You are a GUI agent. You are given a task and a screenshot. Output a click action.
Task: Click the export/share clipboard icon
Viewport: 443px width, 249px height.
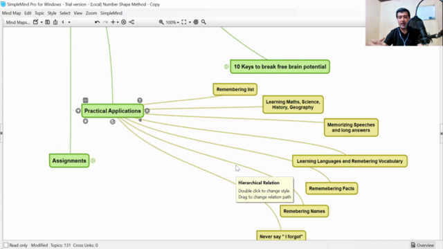tap(55, 22)
